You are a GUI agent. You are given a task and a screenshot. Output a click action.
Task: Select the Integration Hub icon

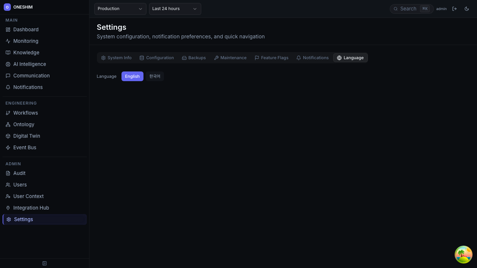pos(8,208)
